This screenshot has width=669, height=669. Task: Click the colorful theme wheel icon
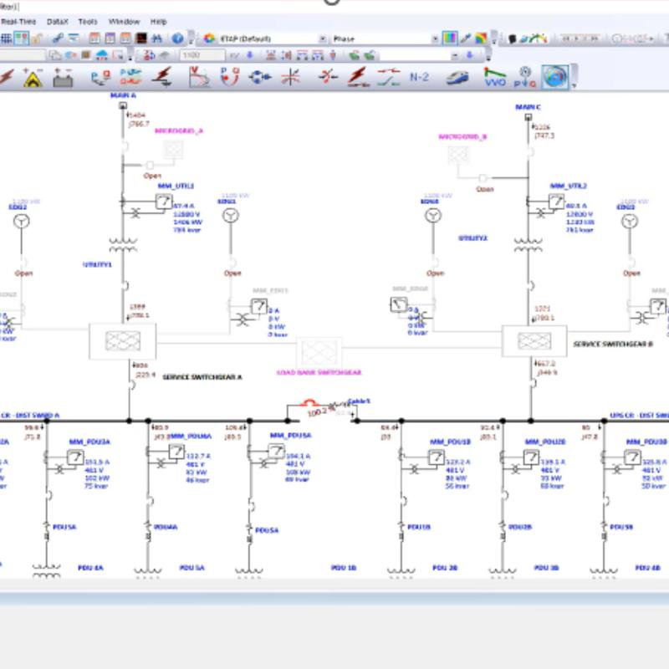click(x=209, y=38)
